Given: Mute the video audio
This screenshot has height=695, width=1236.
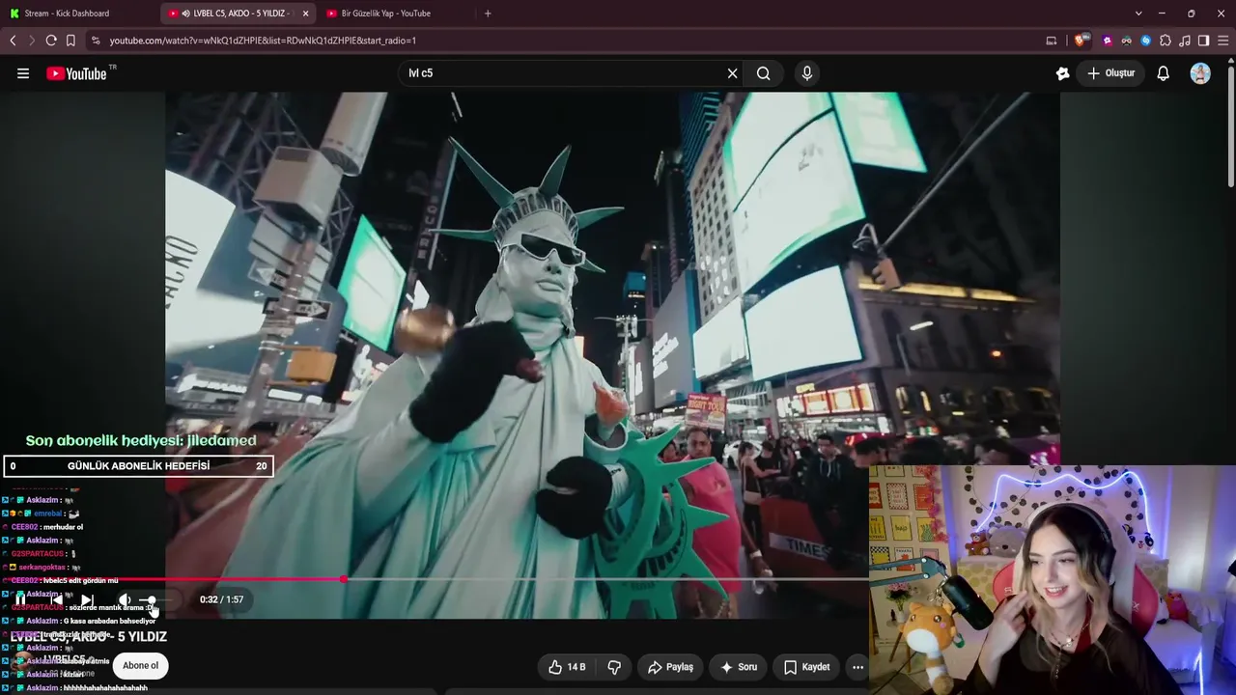Looking at the screenshot, I should pyautogui.click(x=125, y=599).
